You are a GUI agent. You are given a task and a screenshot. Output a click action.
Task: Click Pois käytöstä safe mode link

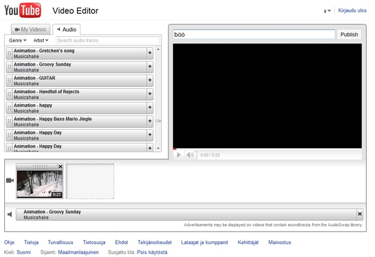[152, 252]
